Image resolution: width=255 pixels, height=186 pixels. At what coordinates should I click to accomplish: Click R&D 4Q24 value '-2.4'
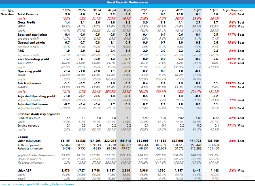tap(112, 51)
